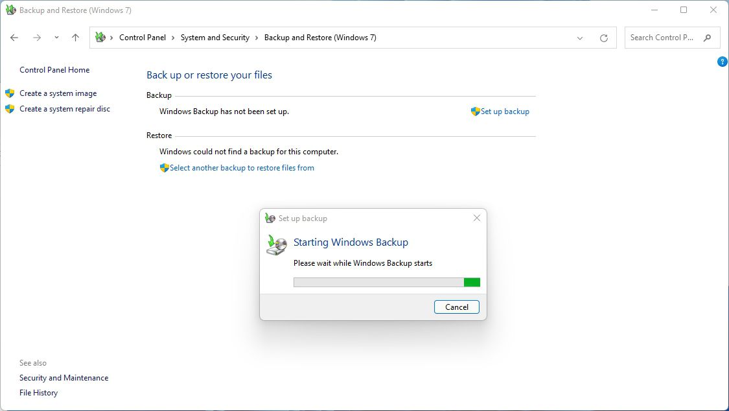Click 'Please wait while Windows Backup starts' text
Screen dimensions: 729x411
pyautogui.click(x=363, y=263)
